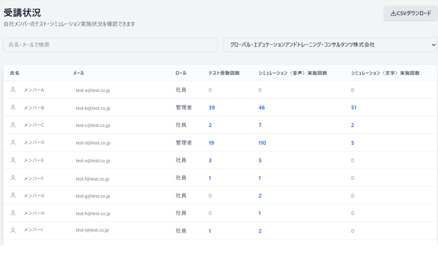The image size is (438, 268).
Task: Click the シミュレーション（文字）実施回数 column header
Action: click(x=385, y=73)
